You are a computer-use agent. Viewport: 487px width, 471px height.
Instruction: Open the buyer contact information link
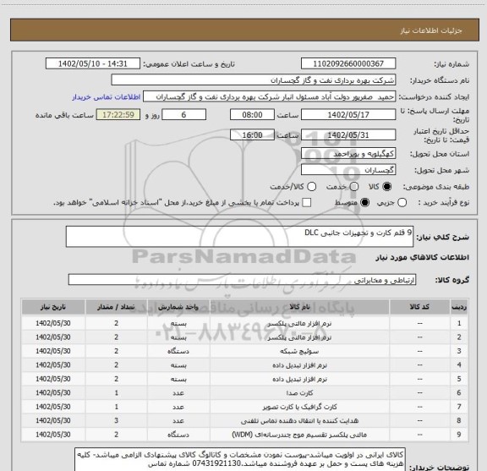coord(107,97)
